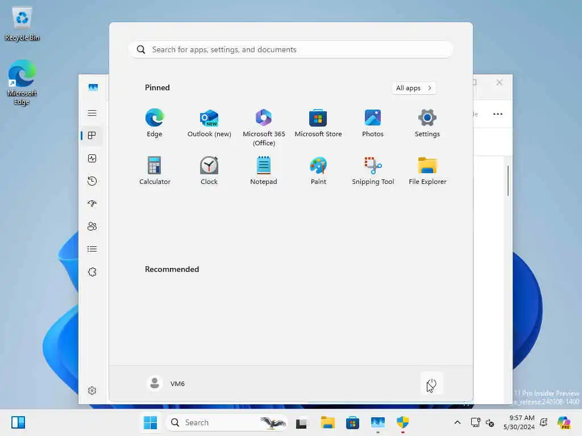Screen dimensions: 582x436
Task: Open Details page in Task Manager sidebar
Action: [92, 249]
